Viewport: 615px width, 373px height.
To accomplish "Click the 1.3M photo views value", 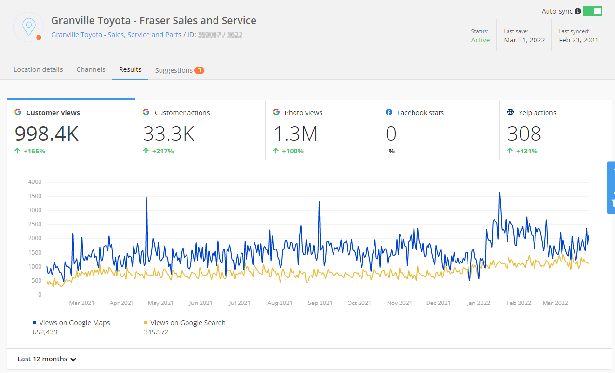I will click(x=295, y=134).
